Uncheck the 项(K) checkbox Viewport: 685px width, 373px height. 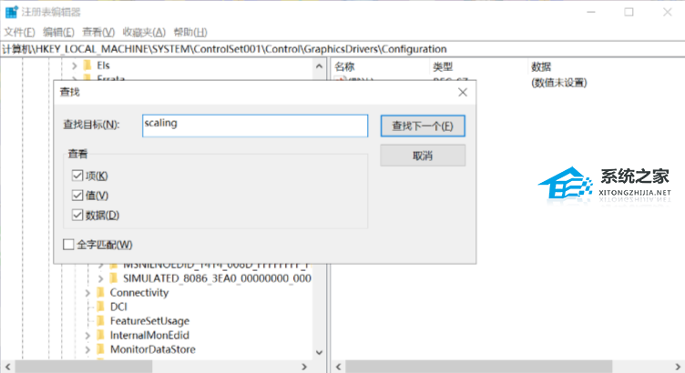click(77, 176)
